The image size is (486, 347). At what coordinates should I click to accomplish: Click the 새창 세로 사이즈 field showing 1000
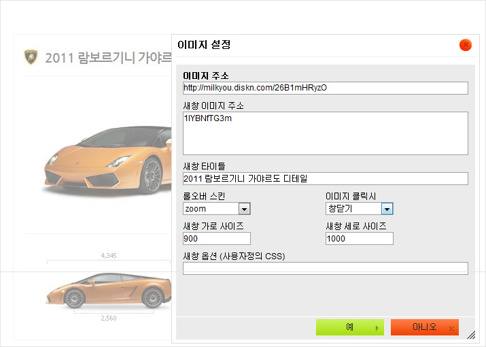click(359, 238)
